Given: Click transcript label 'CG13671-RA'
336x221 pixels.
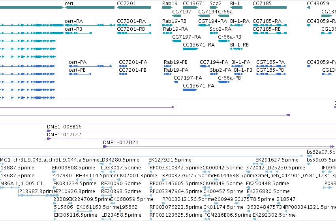Looking at the screenshot, I should point(199,45).
